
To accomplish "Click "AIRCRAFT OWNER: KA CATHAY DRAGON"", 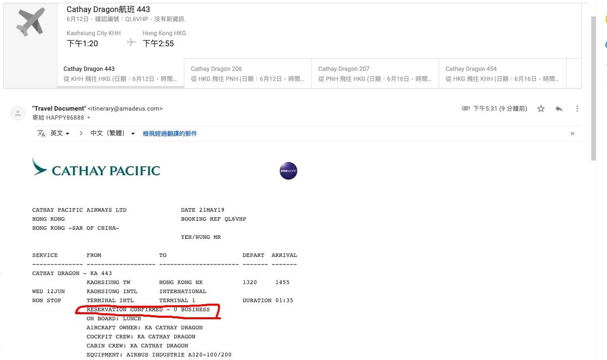I will pyautogui.click(x=145, y=328).
